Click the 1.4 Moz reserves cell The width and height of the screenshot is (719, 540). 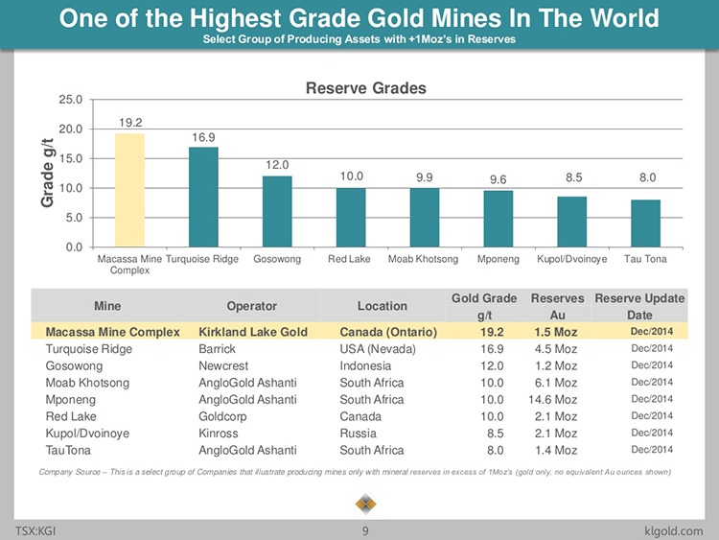[x=556, y=451]
